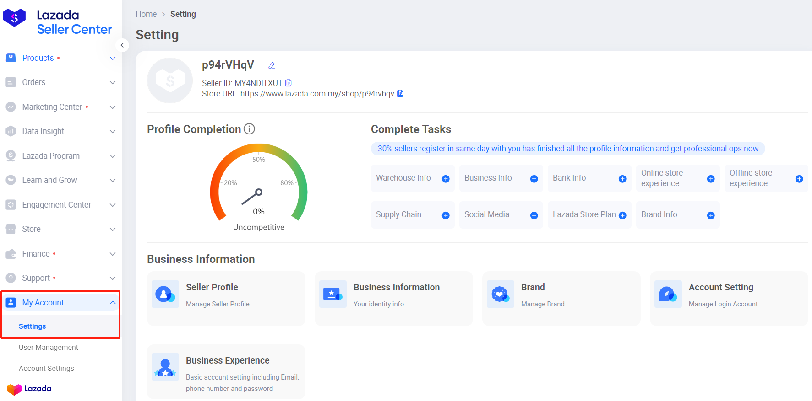Viewport: 812px width, 401px height.
Task: Select Account Settings submenu item
Action: [x=46, y=368]
